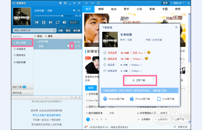The width and height of the screenshot is (202, 130).
Task: Favorite the playlist song 生来彷徨 heart icon
Action: point(68,46)
